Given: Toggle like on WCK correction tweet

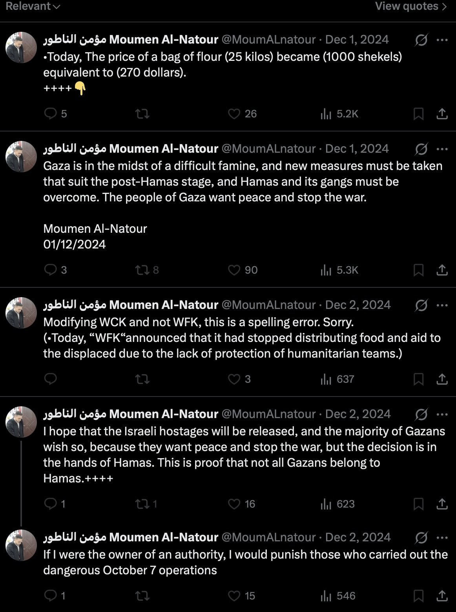Looking at the screenshot, I should (x=239, y=379).
